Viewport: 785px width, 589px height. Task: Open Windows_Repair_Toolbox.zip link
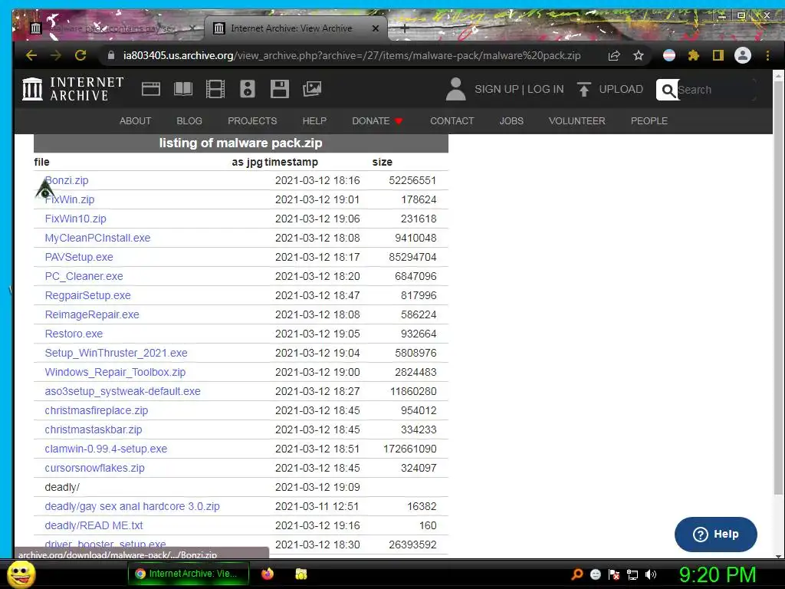tap(115, 372)
